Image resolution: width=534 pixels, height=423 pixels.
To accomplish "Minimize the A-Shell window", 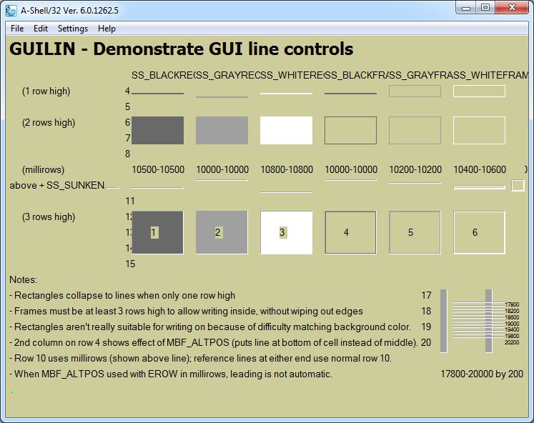I will tap(467, 8).
